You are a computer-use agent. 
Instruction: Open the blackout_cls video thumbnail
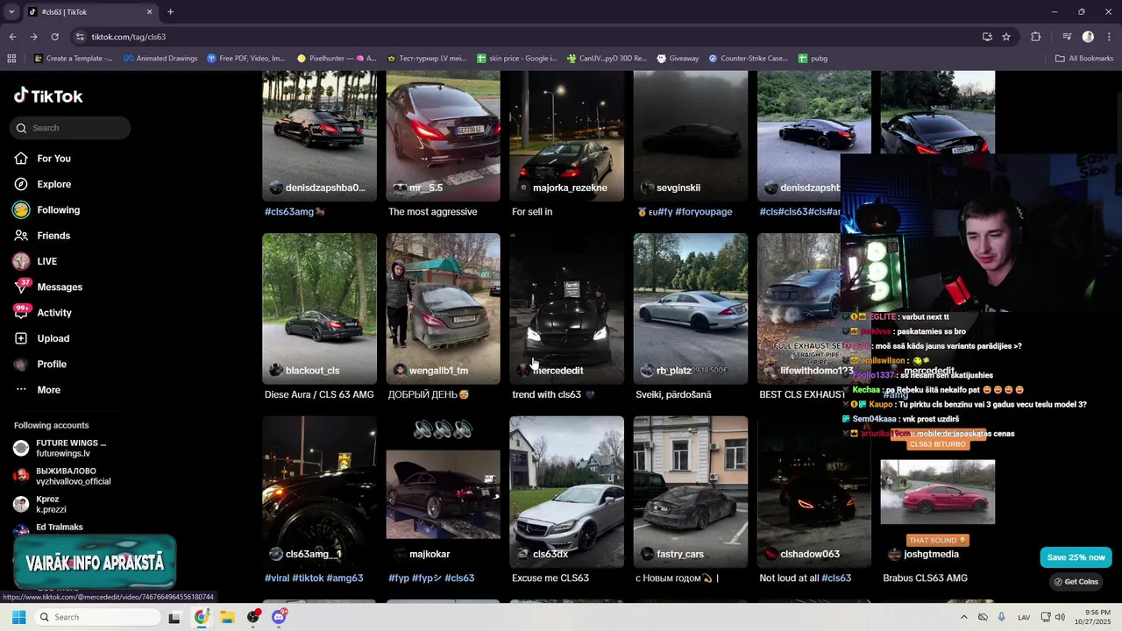(x=319, y=308)
